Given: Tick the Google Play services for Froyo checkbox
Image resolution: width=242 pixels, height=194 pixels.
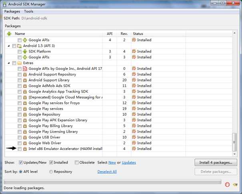Looking at the screenshot, I should pyautogui.click(x=20, y=103).
